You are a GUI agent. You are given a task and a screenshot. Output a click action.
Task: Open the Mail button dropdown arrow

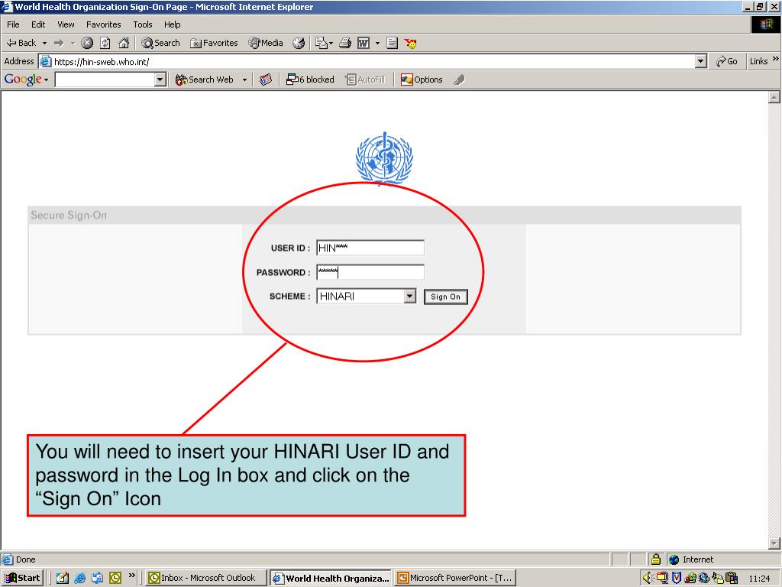coord(331,43)
